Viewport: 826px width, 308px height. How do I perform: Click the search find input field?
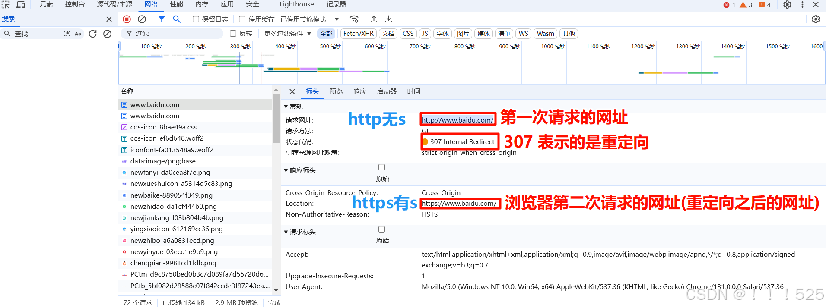coord(38,34)
